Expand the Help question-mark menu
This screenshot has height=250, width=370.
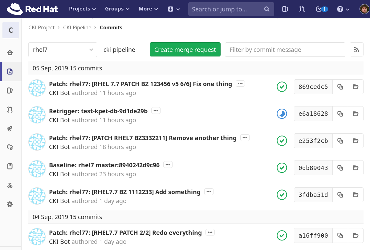pyautogui.click(x=343, y=9)
